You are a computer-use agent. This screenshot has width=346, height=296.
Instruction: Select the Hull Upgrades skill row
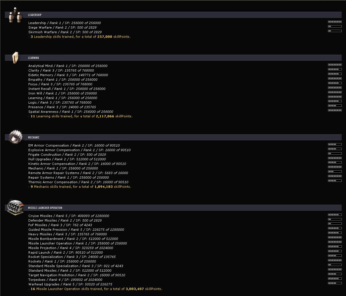pos(67,159)
